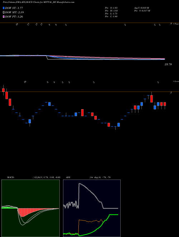Click the 'Pre O: 1.85' open value

(111, 8)
